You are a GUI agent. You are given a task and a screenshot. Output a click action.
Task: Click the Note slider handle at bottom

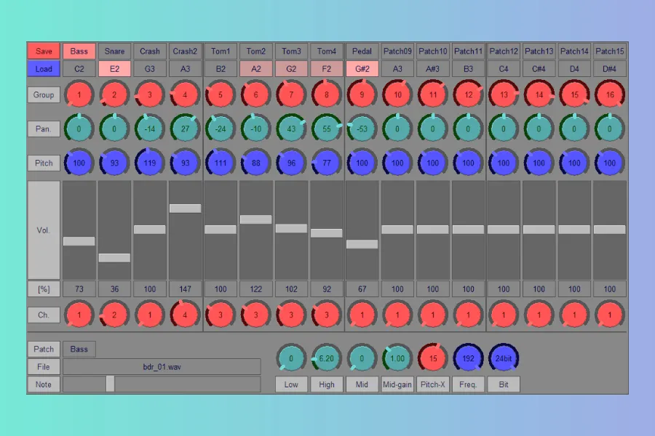pyautogui.click(x=110, y=384)
